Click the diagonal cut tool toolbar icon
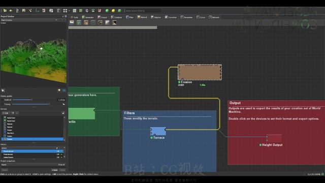325x183 pixels. (30, 11)
